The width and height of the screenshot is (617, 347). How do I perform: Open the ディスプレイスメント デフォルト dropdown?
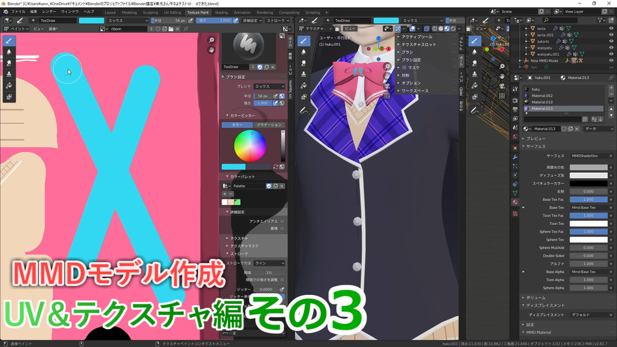coord(589,315)
